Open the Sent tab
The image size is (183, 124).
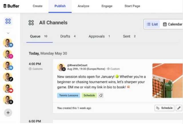click(129, 36)
